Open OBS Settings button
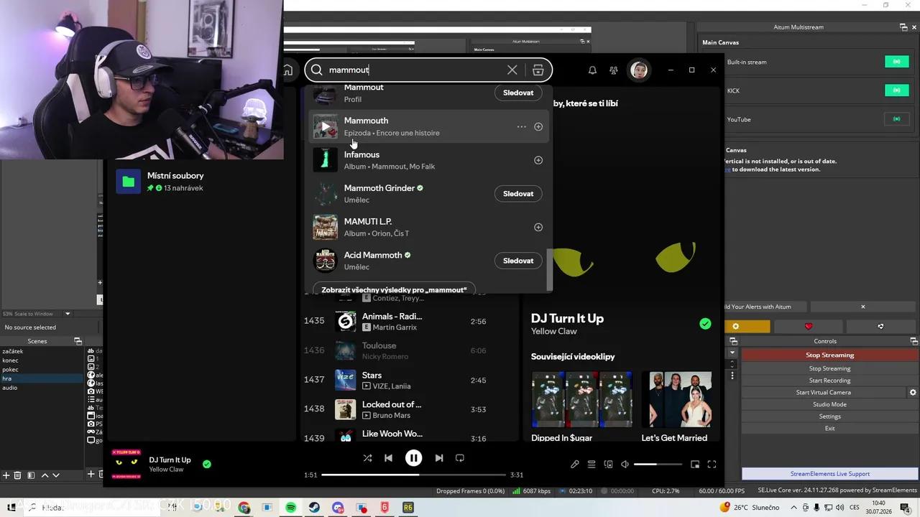920x517 pixels. (829, 416)
